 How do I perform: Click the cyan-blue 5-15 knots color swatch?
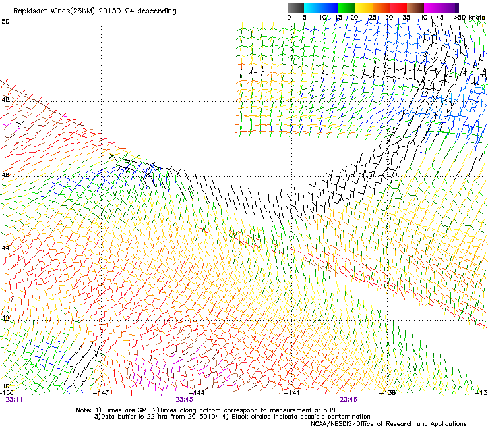click(x=321, y=8)
